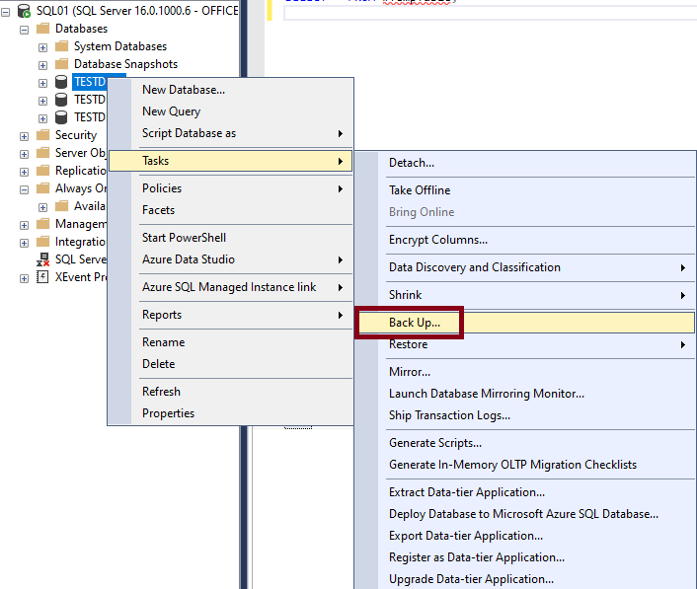
Task: Select the System Databases tree label
Action: pyautogui.click(x=120, y=46)
